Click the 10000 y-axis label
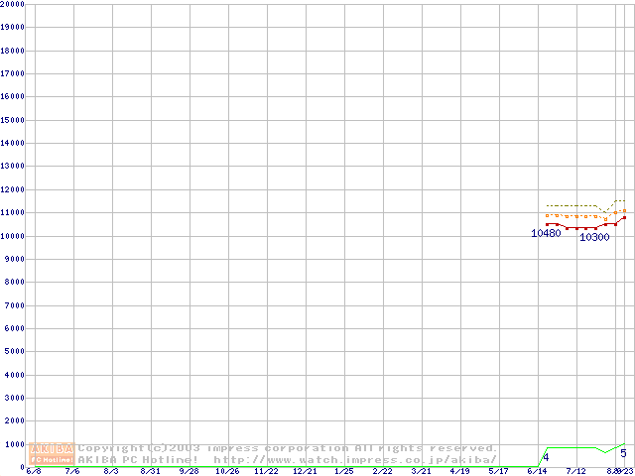 (x=13, y=236)
